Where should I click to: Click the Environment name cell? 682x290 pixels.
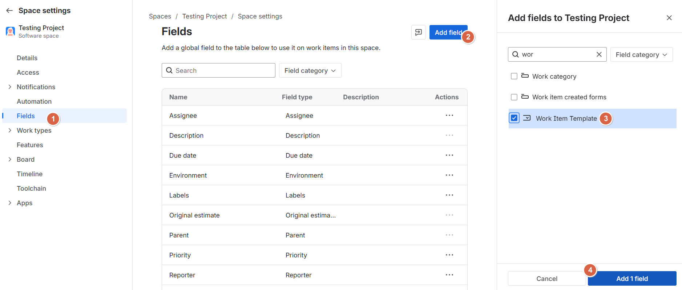[188, 175]
